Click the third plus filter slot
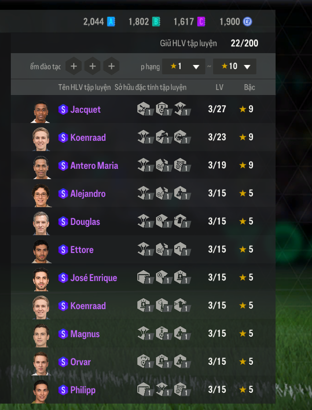This screenshot has width=312, height=410. pos(111,66)
